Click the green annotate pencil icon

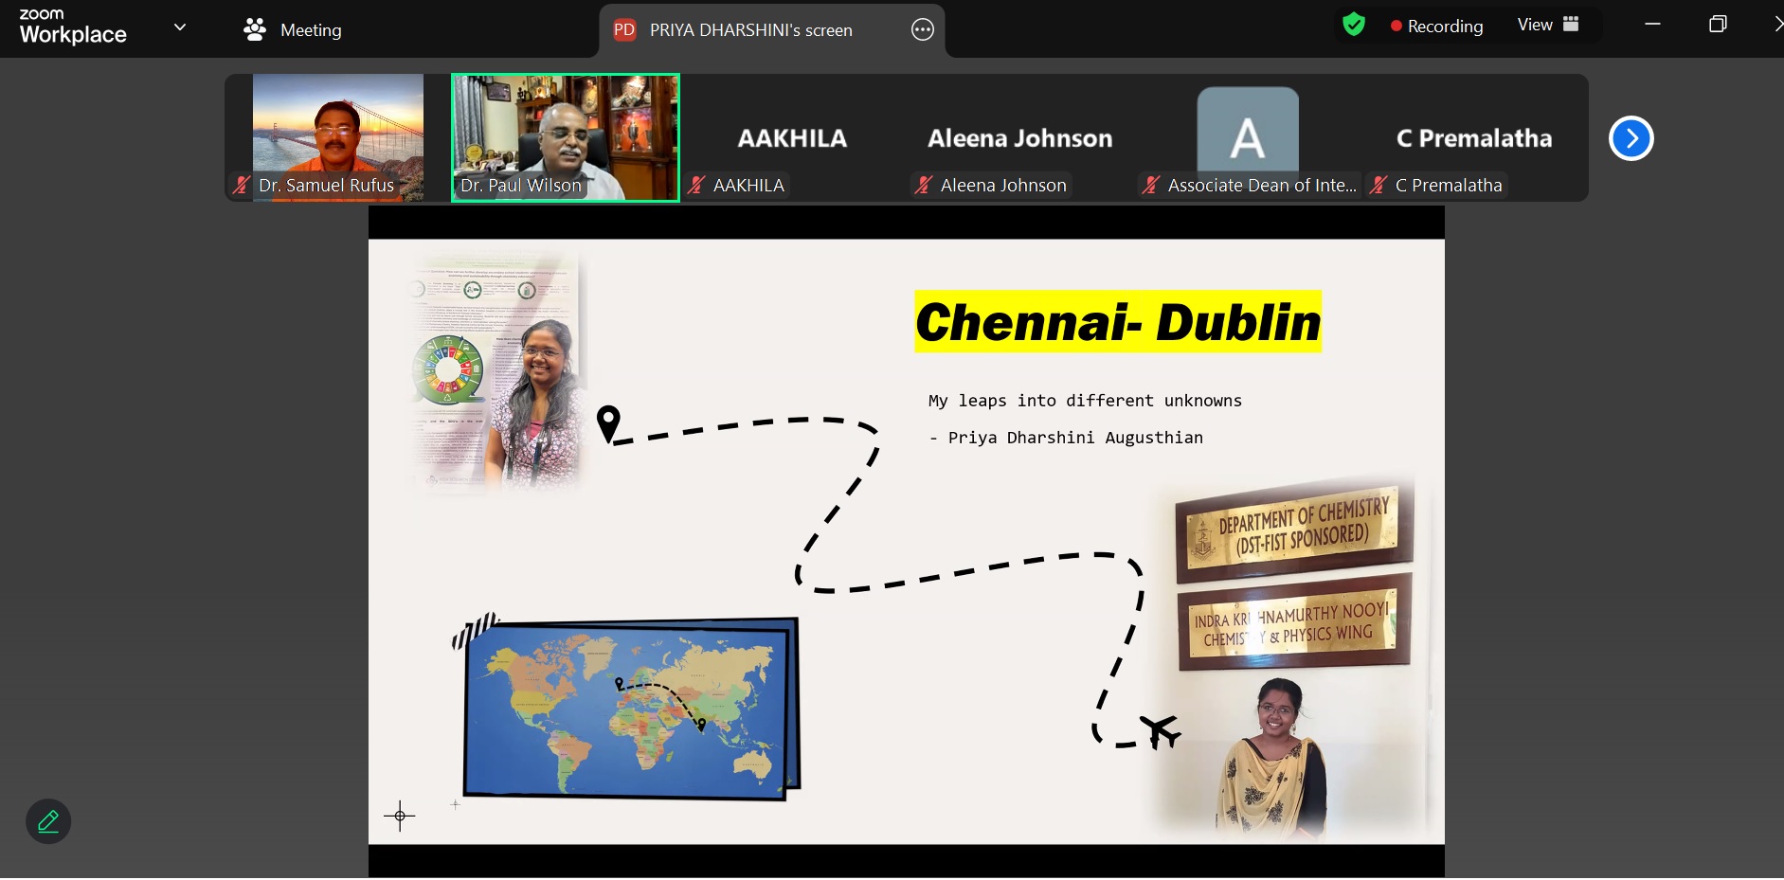tap(48, 821)
